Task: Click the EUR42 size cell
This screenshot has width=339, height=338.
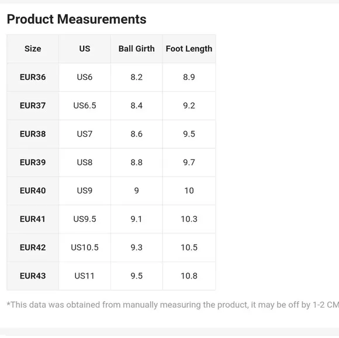Action: point(33,248)
